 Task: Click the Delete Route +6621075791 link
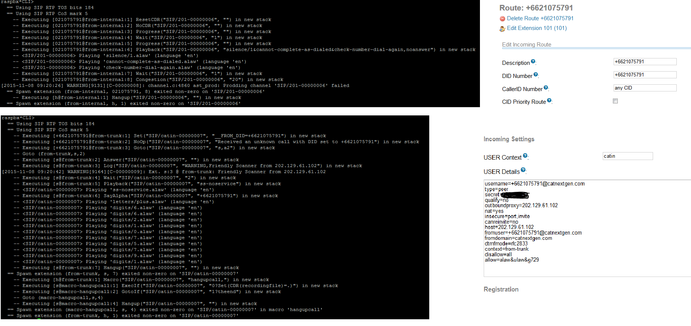(x=540, y=18)
